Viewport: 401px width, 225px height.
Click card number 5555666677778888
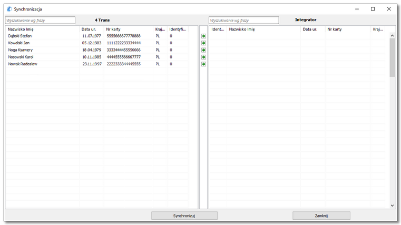click(123, 36)
